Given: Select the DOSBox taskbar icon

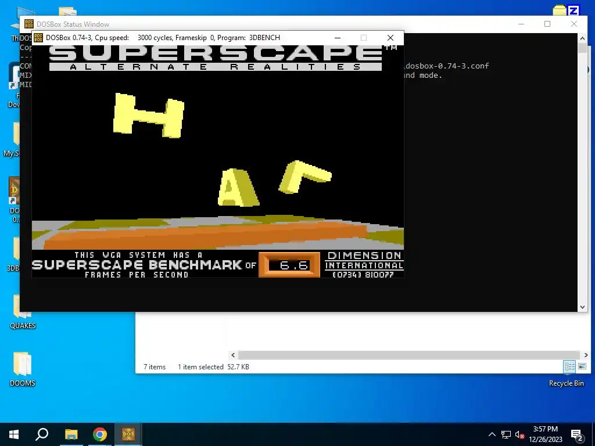Looking at the screenshot, I should (x=128, y=434).
